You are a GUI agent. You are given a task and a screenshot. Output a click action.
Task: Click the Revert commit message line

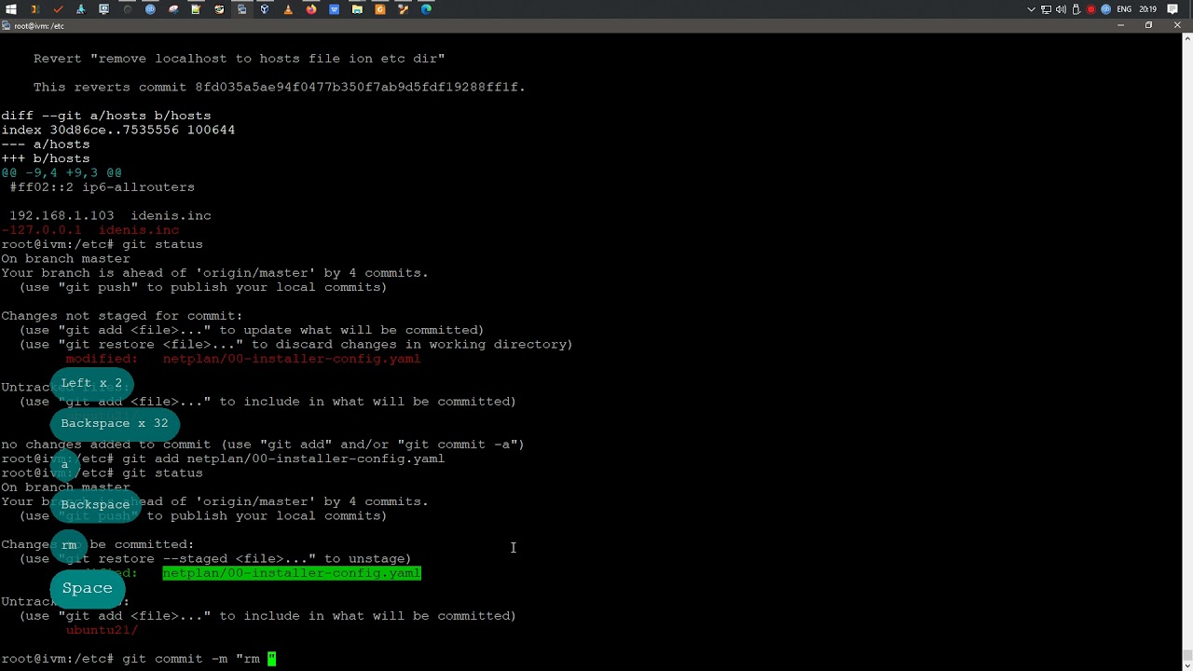click(x=240, y=59)
